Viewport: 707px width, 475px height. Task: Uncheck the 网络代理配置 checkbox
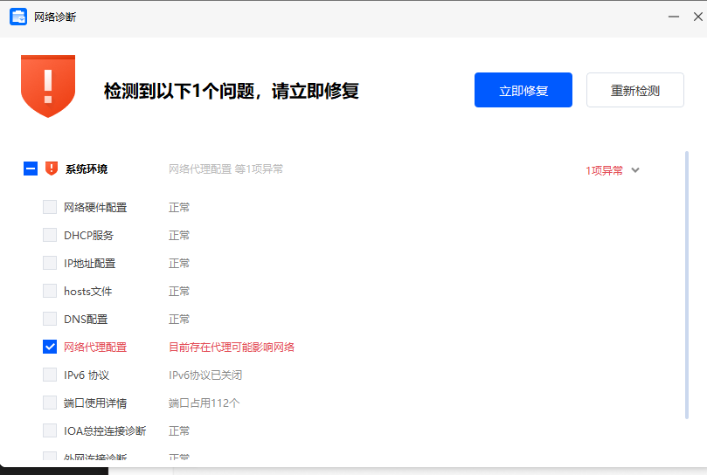tap(50, 347)
